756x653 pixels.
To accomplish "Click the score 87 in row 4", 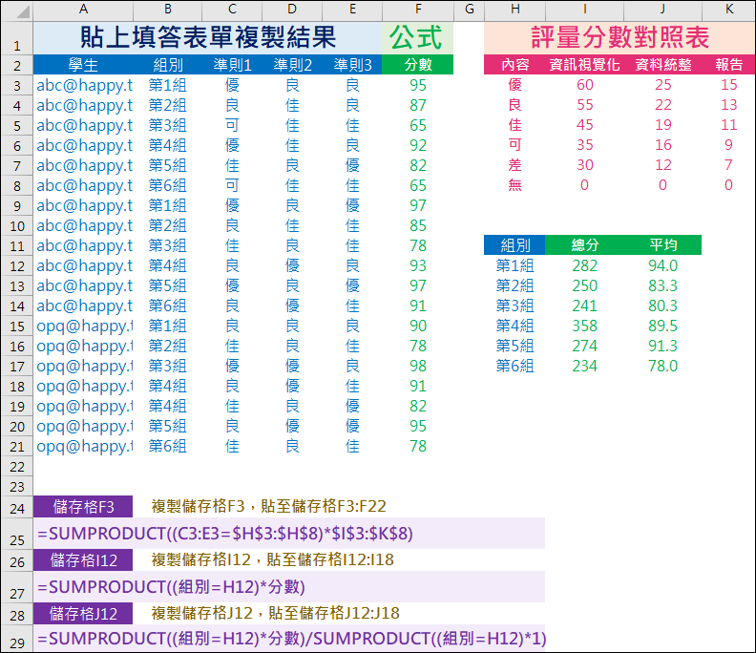I will [x=418, y=105].
